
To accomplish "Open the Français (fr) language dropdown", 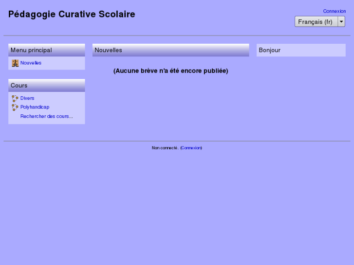I will (x=320, y=22).
